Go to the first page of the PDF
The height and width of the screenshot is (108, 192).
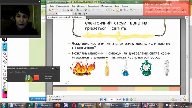point(101,99)
